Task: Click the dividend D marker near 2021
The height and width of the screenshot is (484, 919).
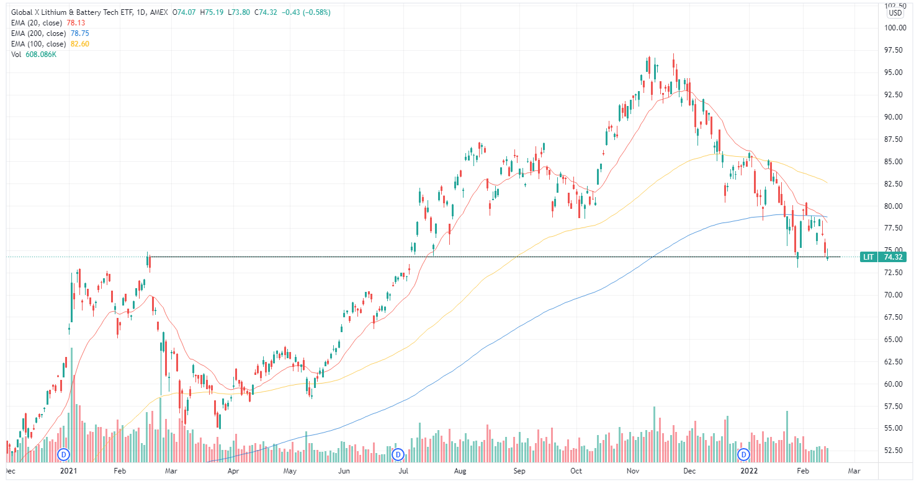Action: [x=64, y=455]
